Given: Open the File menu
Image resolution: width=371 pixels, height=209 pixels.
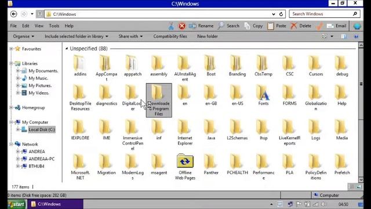Looking at the screenshot, I should pos(13,26).
